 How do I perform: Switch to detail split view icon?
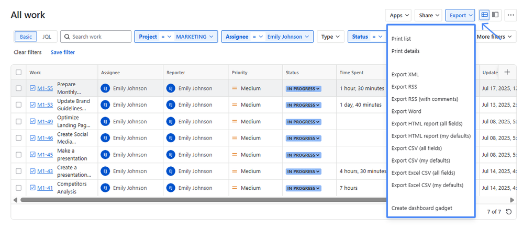pos(495,15)
